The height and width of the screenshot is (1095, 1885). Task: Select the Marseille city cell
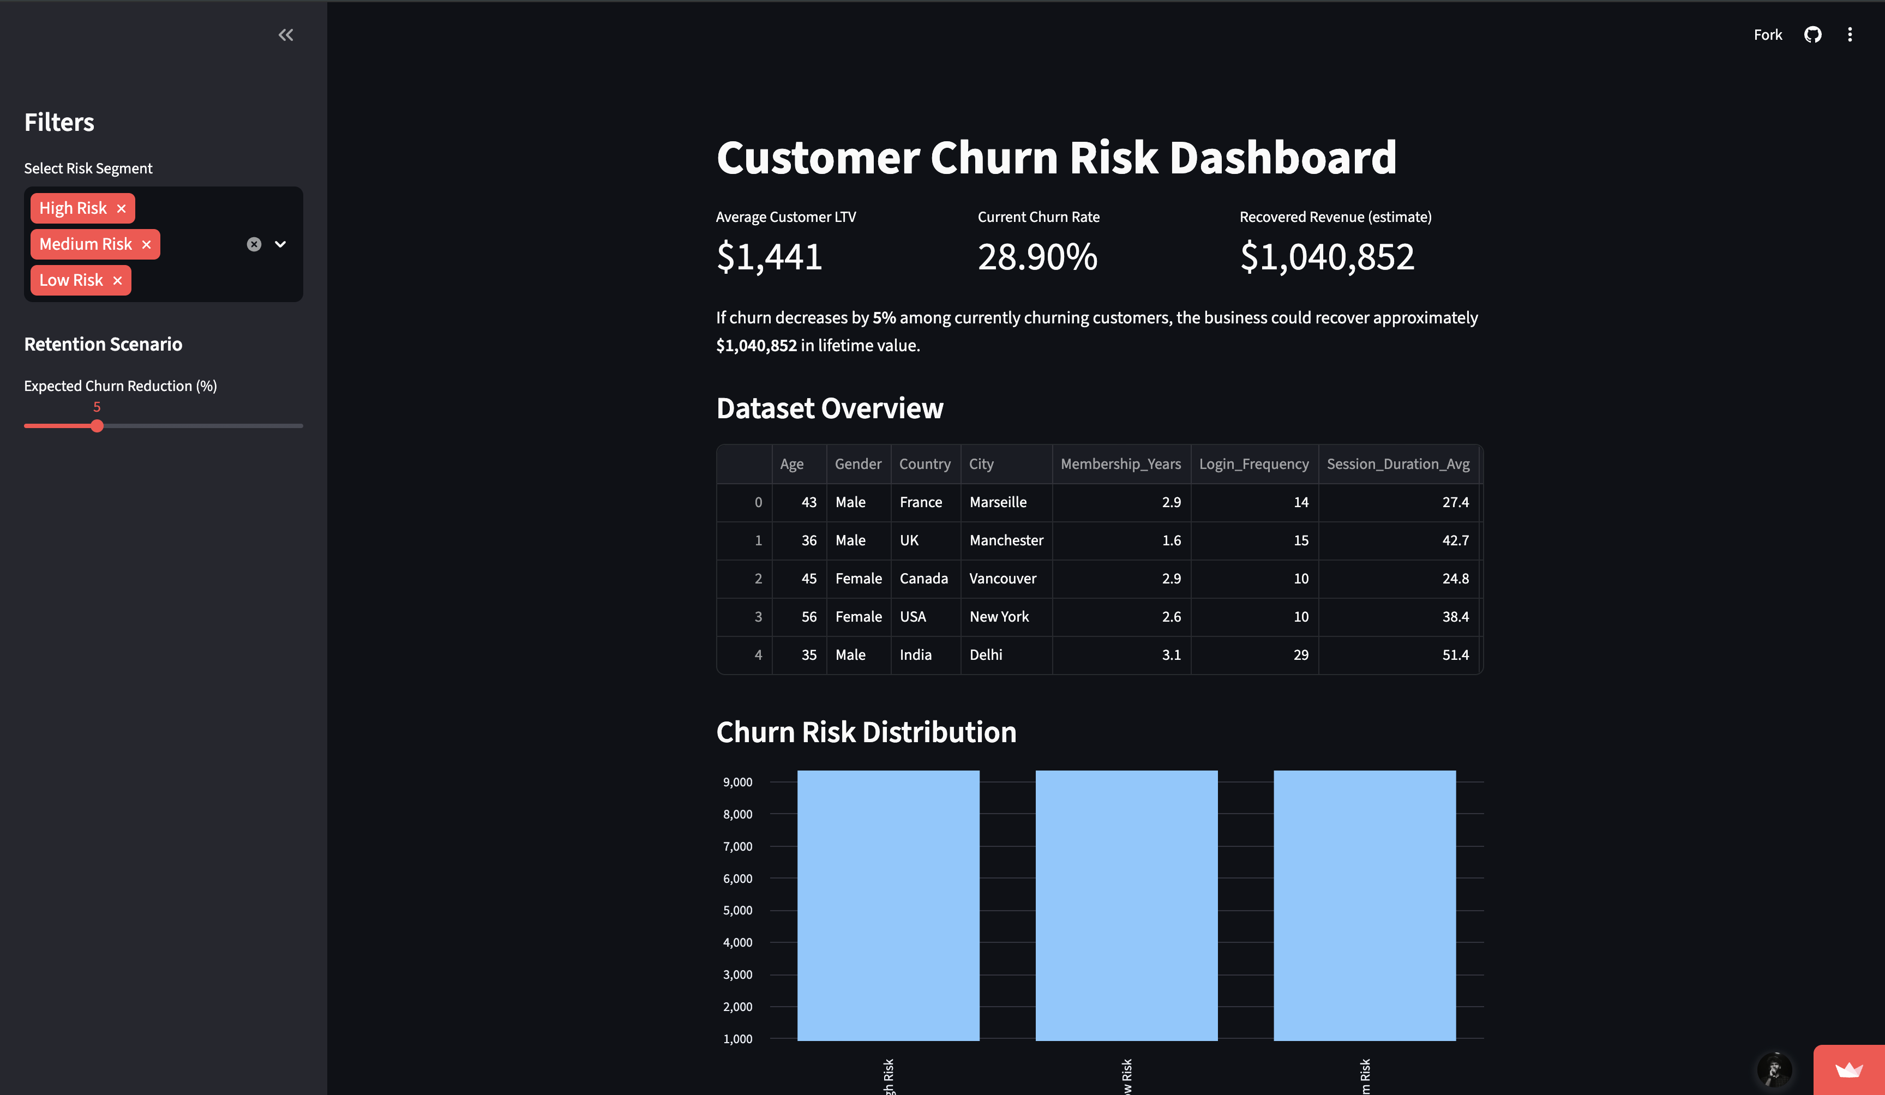[1006, 503]
